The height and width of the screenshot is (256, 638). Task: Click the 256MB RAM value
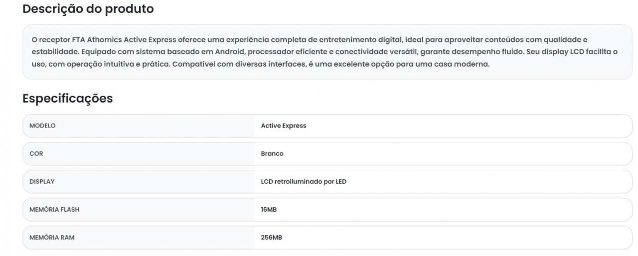pyautogui.click(x=271, y=237)
